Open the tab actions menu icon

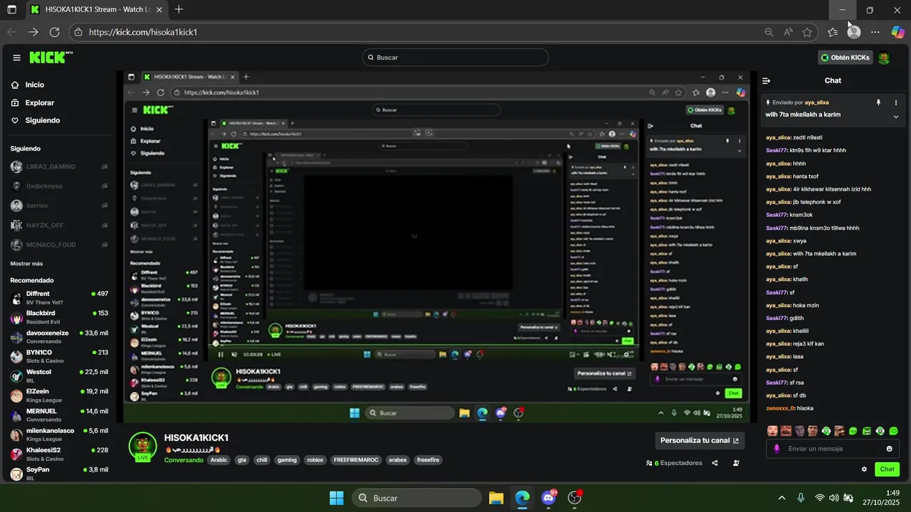(x=12, y=10)
